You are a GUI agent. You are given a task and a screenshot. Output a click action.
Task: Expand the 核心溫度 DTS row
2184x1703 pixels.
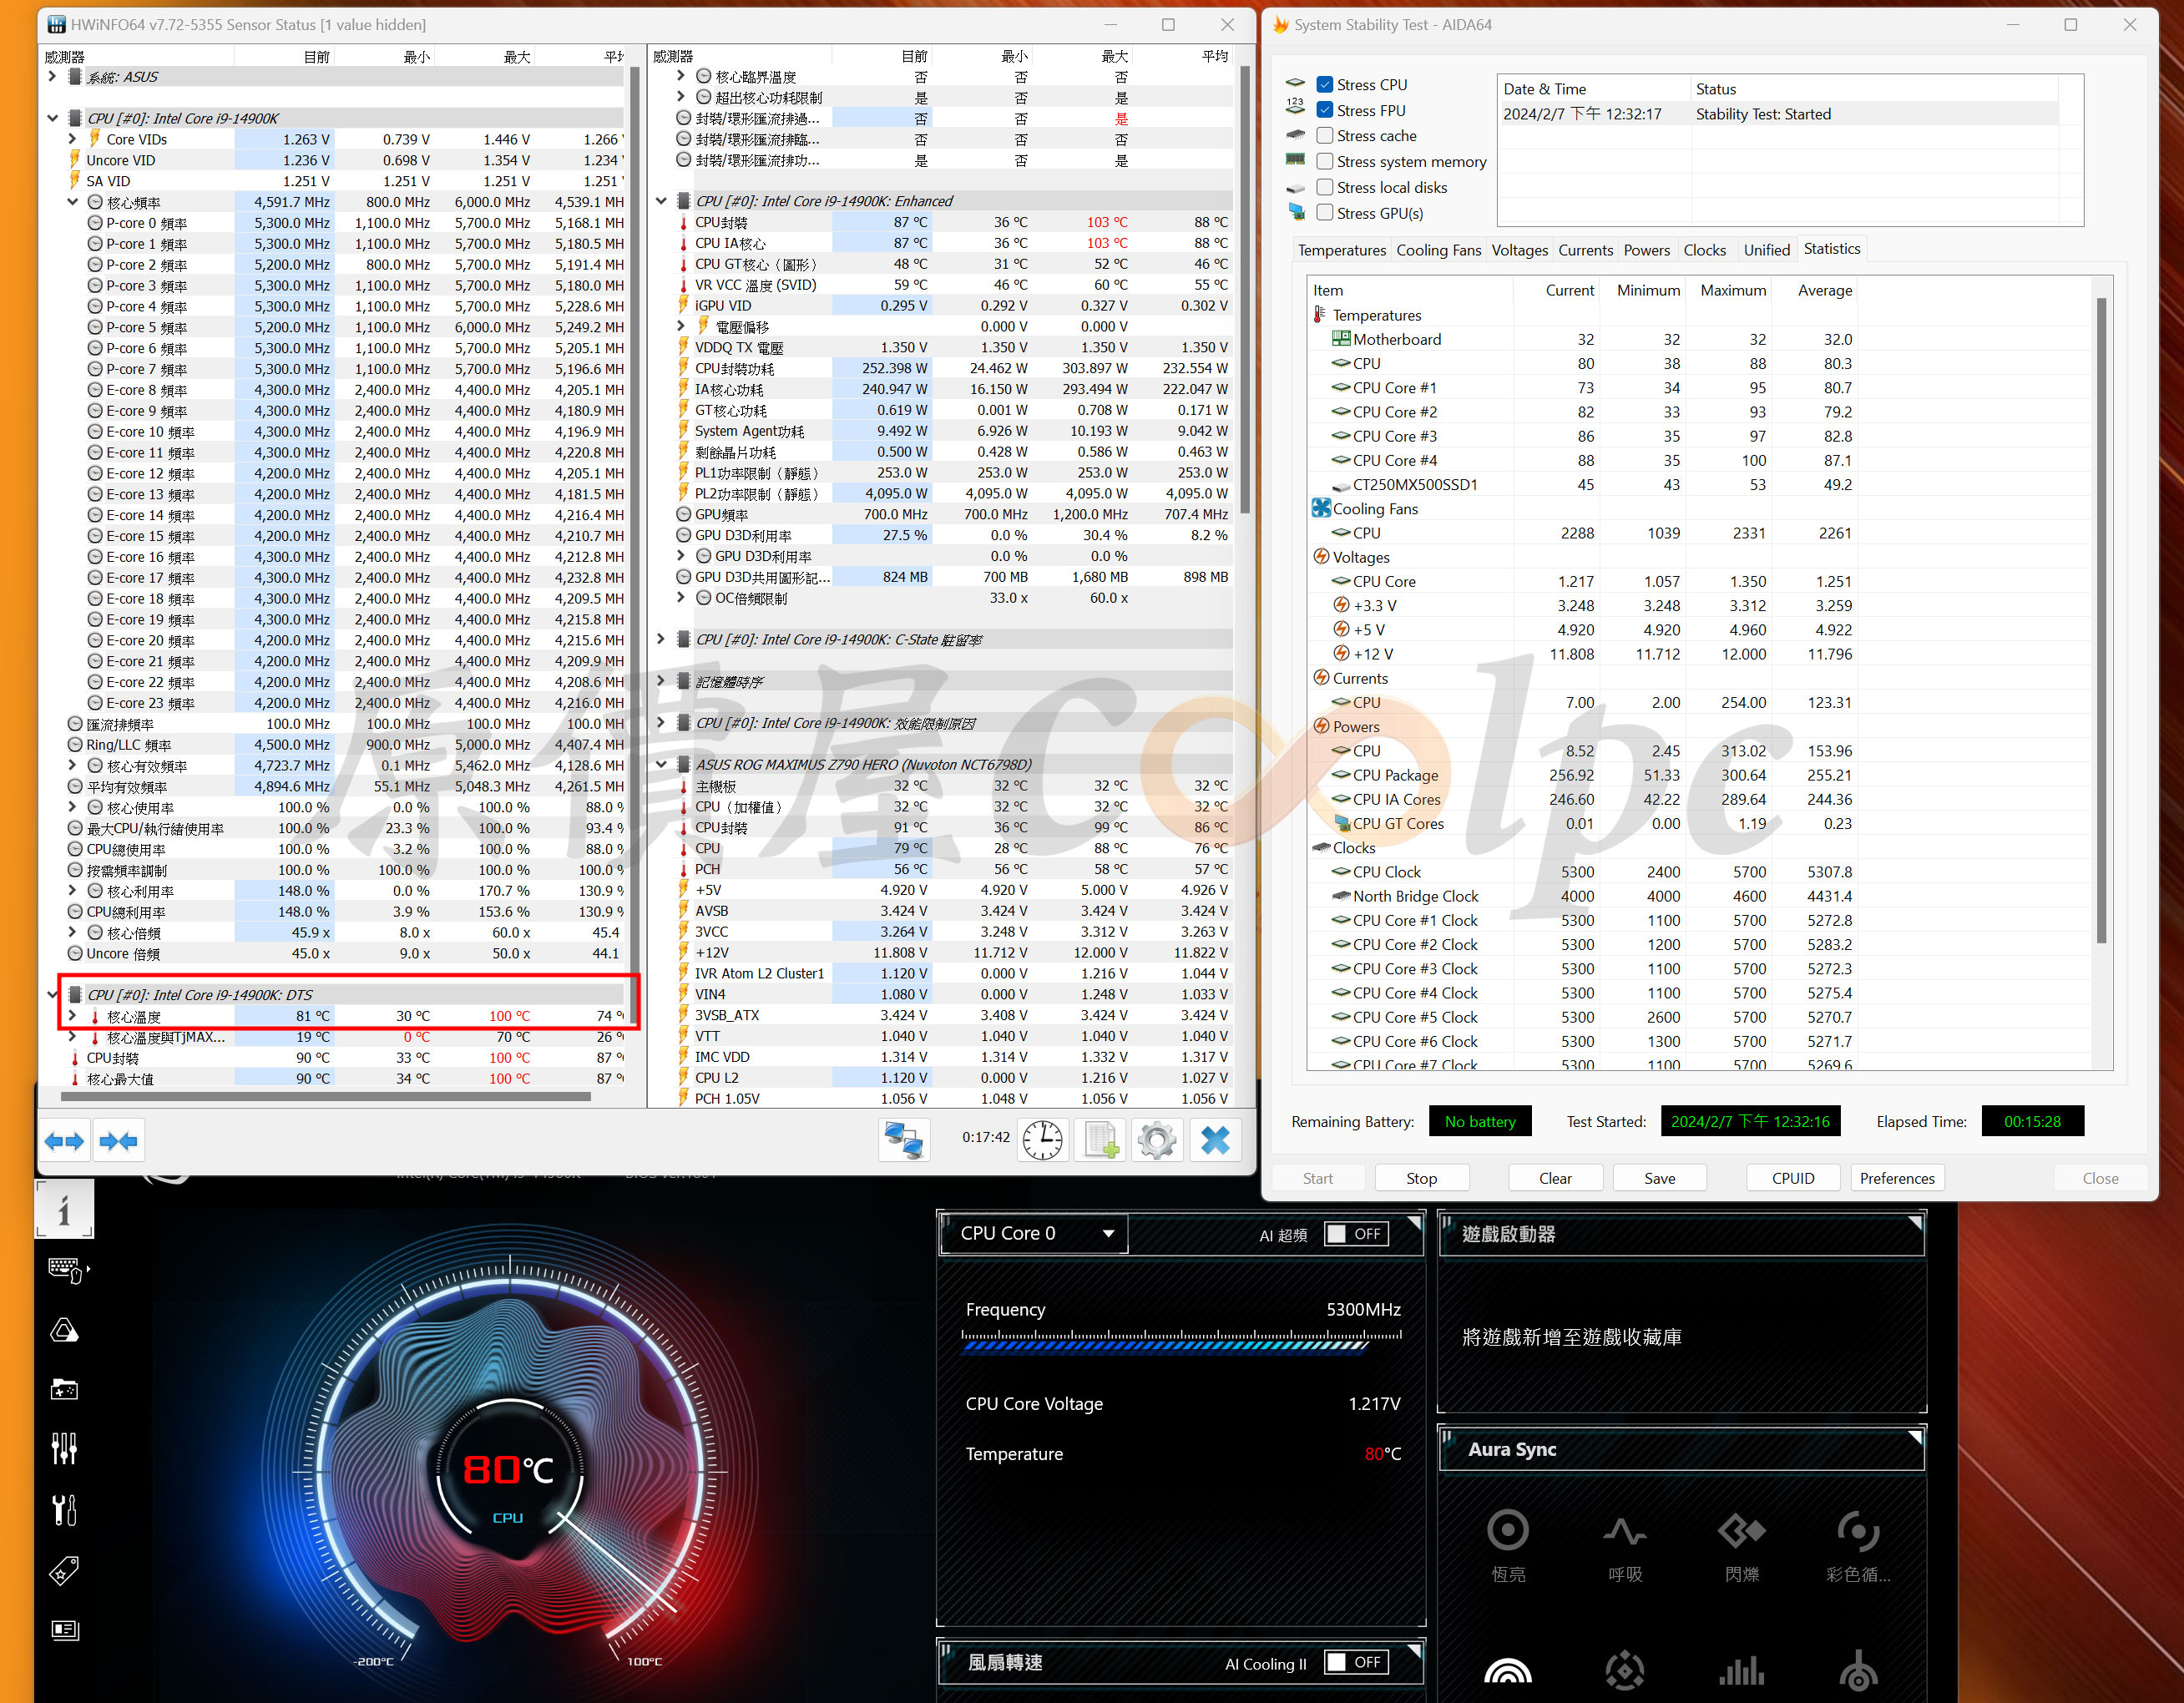(73, 1016)
